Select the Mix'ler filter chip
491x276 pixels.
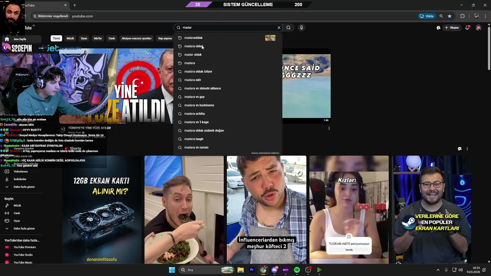click(x=98, y=38)
